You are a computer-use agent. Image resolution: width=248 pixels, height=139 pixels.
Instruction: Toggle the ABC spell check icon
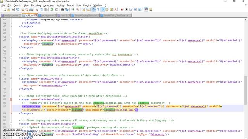(x=146, y=9)
